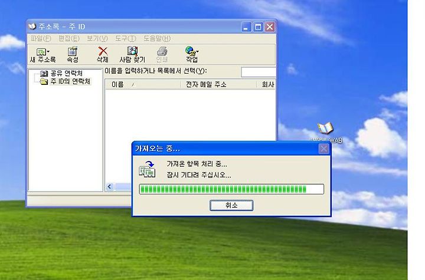The height and width of the screenshot is (280, 425).
Task: Open the 편집(E) menu
Action: tap(69, 38)
